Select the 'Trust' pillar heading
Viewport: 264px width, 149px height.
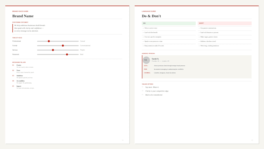(18, 70)
